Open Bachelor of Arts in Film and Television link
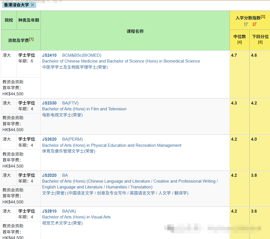Screen dimensions: 270x239 pos(84,109)
